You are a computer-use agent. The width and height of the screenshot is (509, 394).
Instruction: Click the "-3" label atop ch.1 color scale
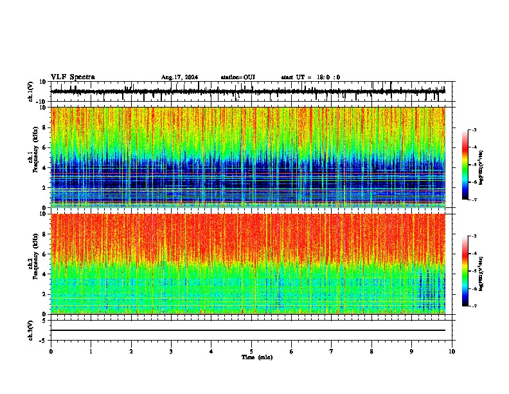click(x=474, y=129)
